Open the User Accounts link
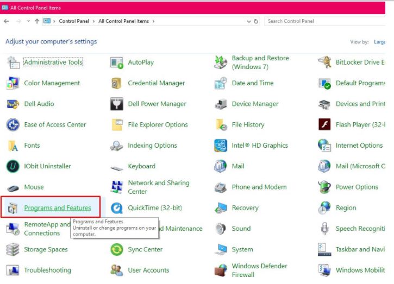Viewport: 394px width, 284px height. click(148, 270)
